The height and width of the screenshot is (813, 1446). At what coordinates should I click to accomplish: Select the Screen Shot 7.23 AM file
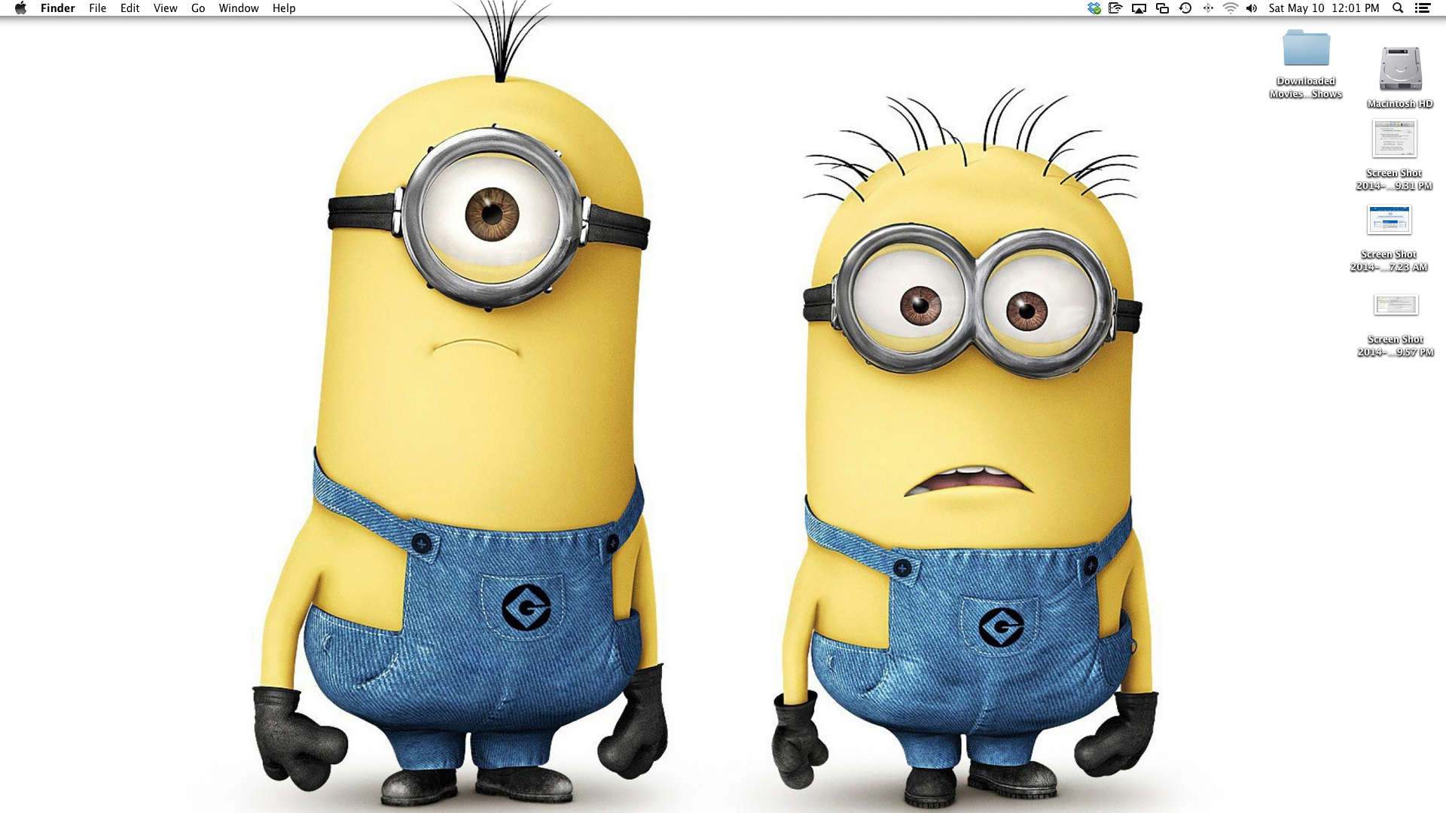1390,220
